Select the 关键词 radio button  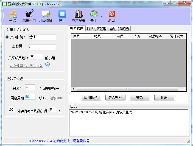(7, 37)
